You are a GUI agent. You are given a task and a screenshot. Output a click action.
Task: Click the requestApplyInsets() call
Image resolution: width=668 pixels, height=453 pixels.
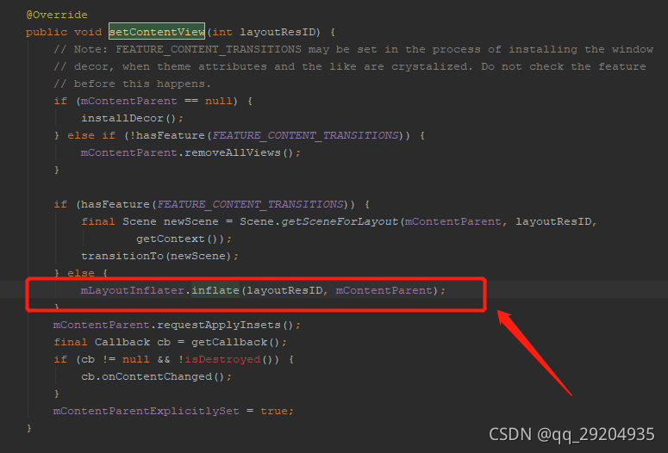tap(225, 325)
